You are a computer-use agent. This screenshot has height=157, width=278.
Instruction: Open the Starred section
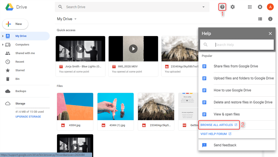(x=20, y=70)
